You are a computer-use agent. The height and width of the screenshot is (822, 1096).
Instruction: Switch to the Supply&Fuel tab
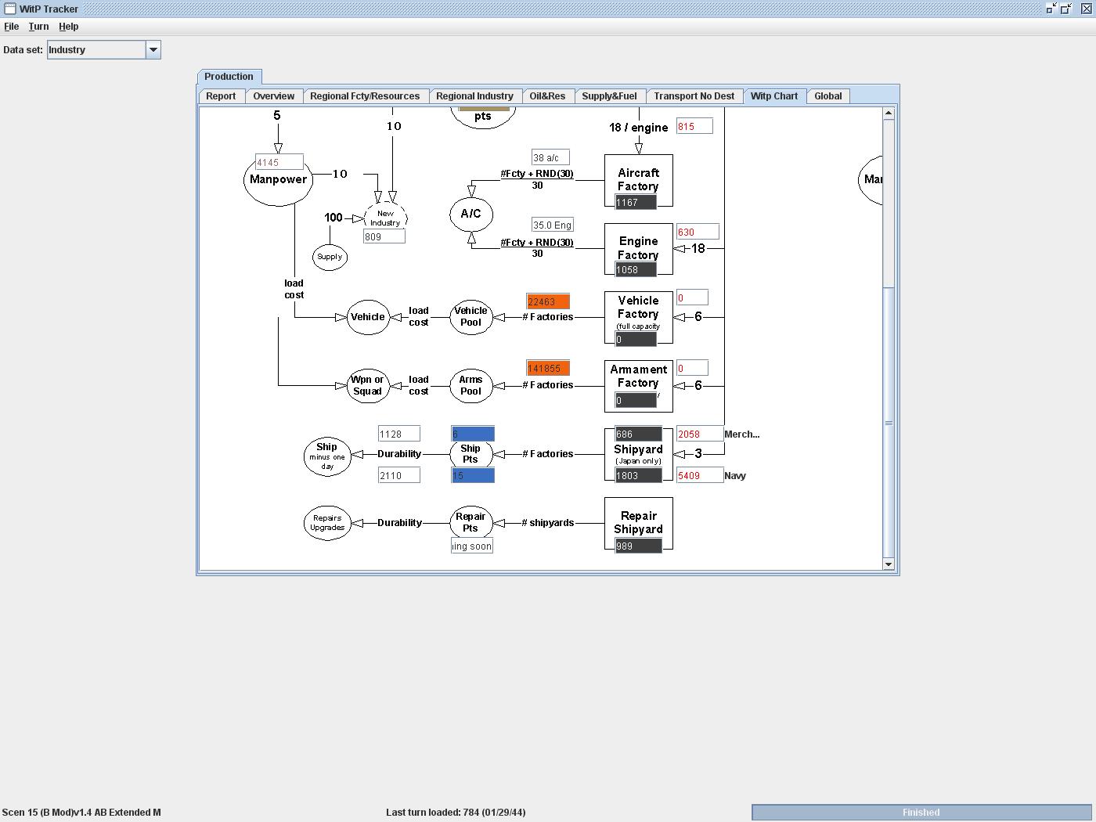pos(609,96)
